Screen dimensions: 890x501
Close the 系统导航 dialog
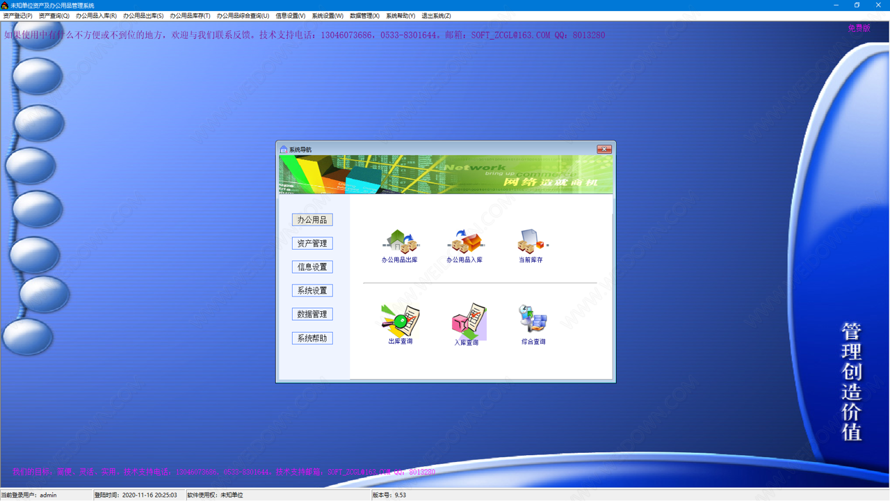(604, 149)
